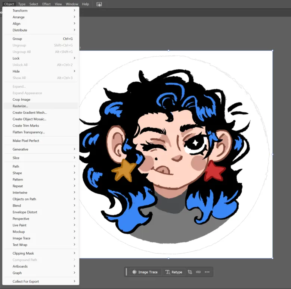Open the Path submenu

[x=41, y=166]
